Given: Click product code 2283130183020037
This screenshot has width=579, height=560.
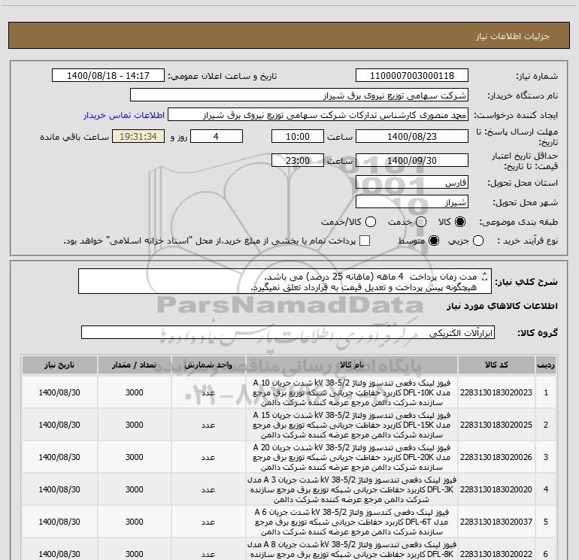Looking at the screenshot, I should 496,522.
